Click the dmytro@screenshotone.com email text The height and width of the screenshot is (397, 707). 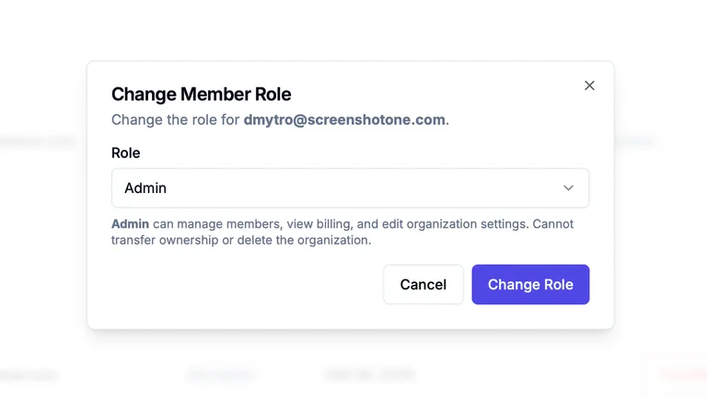pos(344,119)
